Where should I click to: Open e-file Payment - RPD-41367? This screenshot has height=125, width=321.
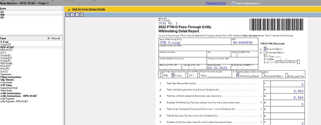31,101
